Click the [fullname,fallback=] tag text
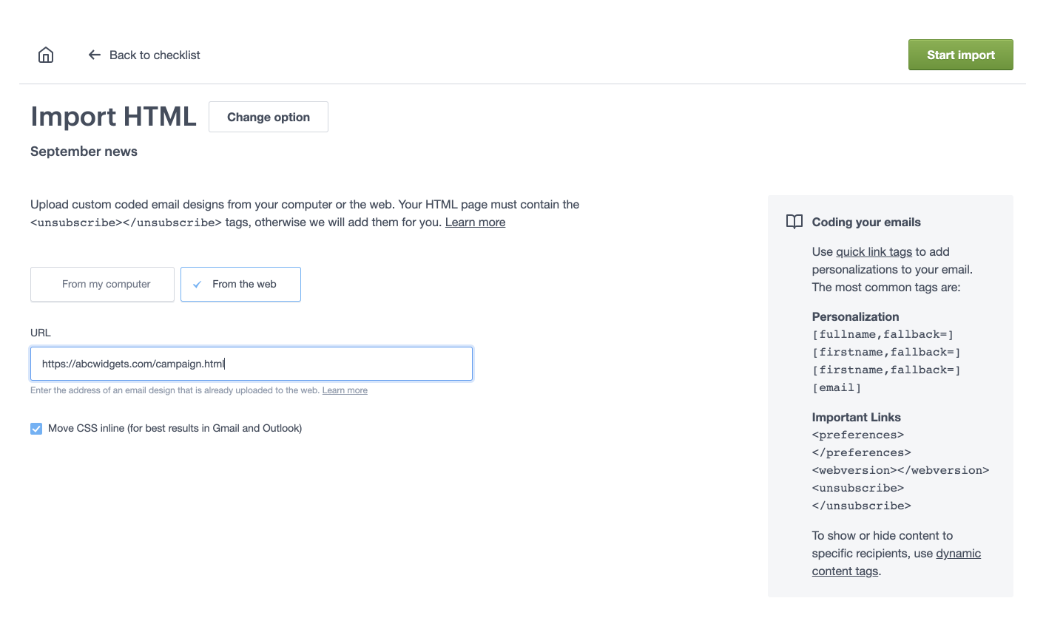 (x=883, y=335)
